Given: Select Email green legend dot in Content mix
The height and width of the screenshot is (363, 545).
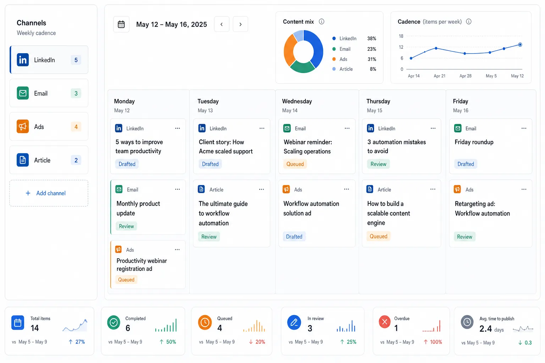Looking at the screenshot, I should coord(334,49).
